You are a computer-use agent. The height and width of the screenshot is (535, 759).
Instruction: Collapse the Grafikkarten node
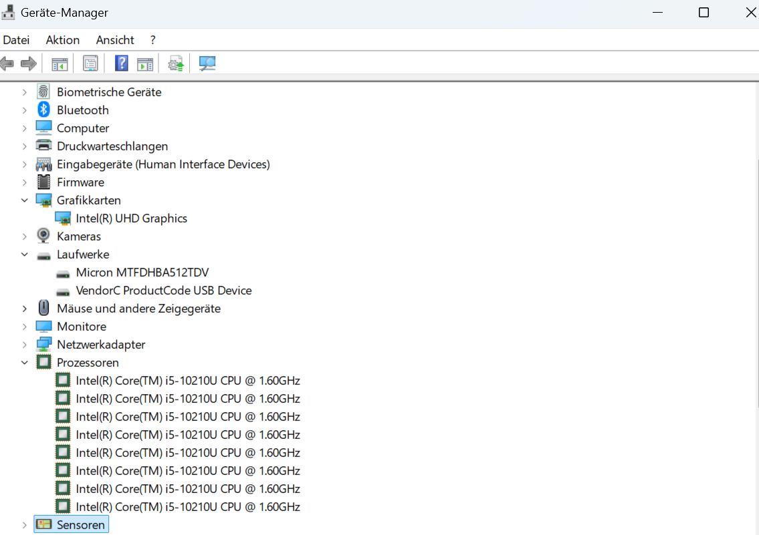click(x=24, y=200)
